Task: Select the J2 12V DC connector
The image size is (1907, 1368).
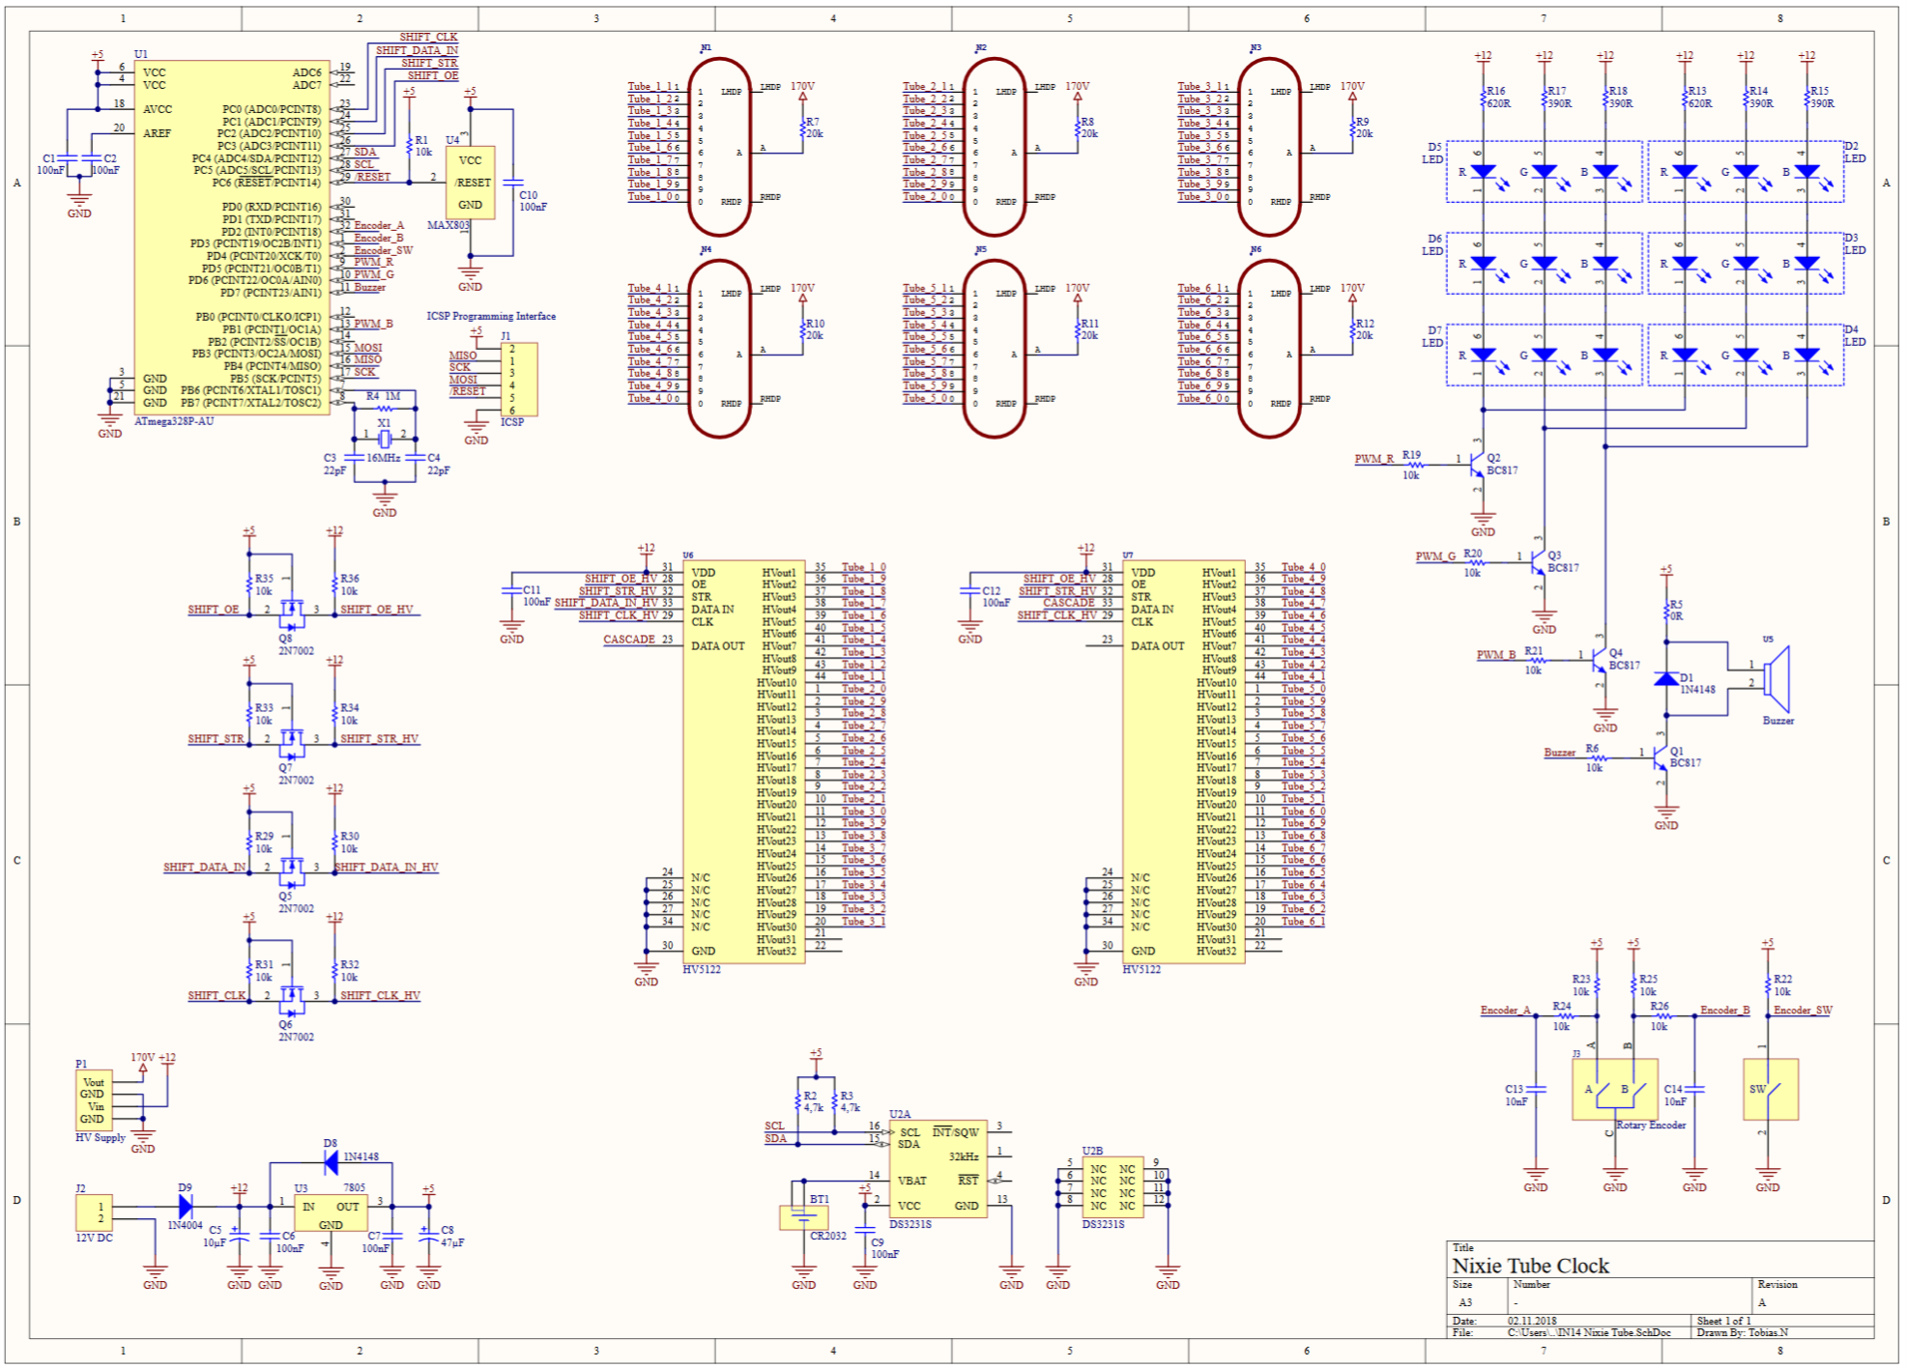Action: tap(94, 1211)
